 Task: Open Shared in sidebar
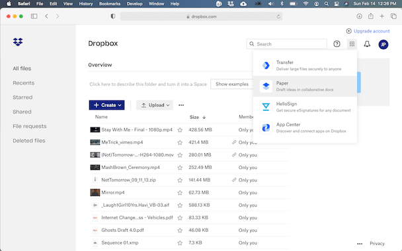click(22, 112)
